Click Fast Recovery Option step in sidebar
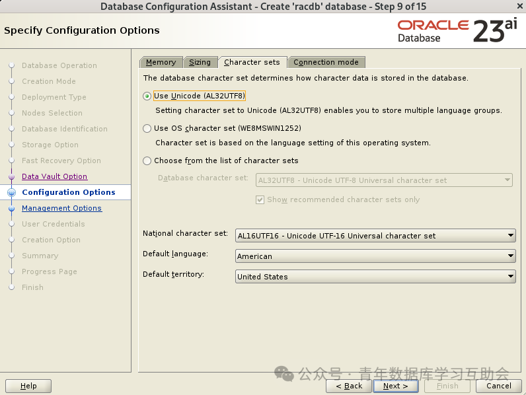 (61, 161)
